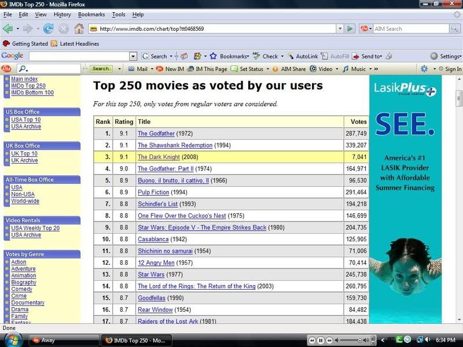Click the Windows Start orb
The height and width of the screenshot is (347, 463).
click(12, 340)
